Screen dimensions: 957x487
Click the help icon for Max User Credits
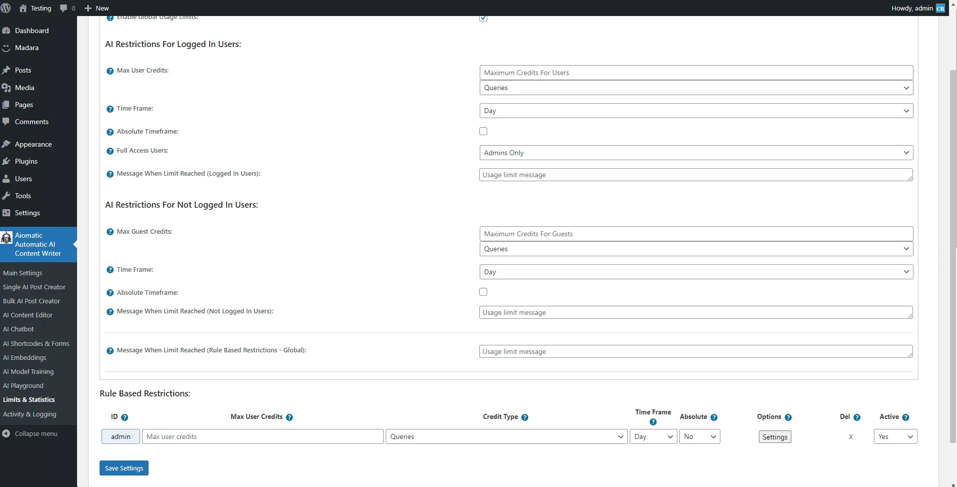click(110, 71)
